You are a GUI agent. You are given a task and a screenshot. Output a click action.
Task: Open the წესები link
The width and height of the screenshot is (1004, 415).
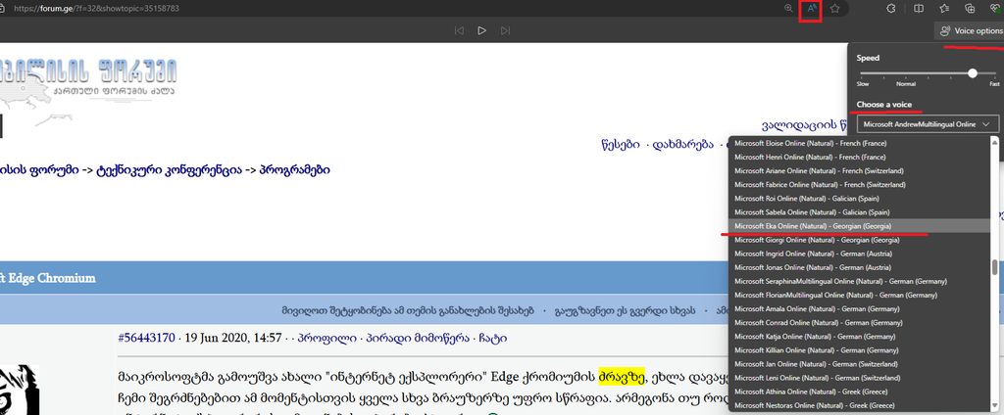[621, 145]
